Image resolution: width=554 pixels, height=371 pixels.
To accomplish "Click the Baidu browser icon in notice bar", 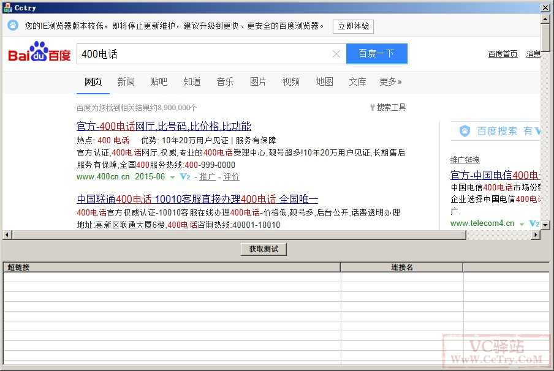I will (13, 26).
